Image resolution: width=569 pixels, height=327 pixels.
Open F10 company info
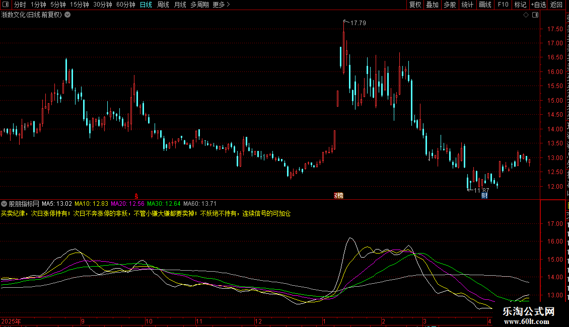pyautogui.click(x=503, y=5)
